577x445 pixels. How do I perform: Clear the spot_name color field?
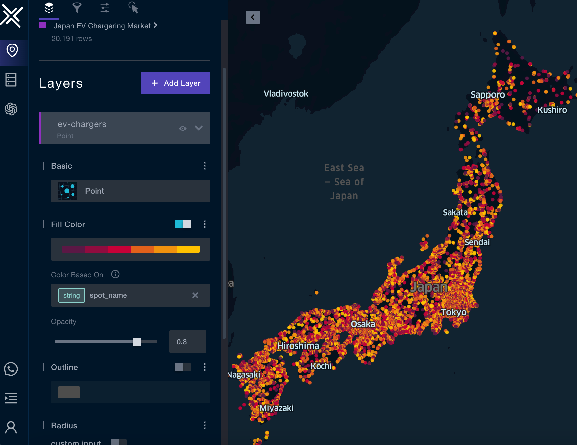coord(195,295)
